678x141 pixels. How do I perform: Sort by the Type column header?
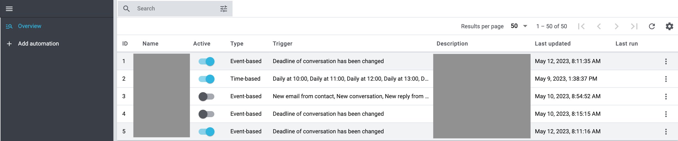[x=237, y=44]
